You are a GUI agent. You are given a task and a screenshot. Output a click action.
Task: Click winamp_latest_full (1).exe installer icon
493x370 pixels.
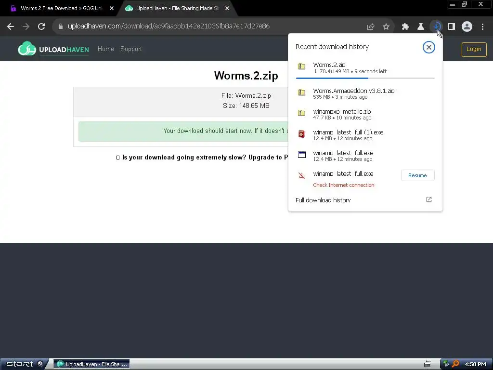301,134
